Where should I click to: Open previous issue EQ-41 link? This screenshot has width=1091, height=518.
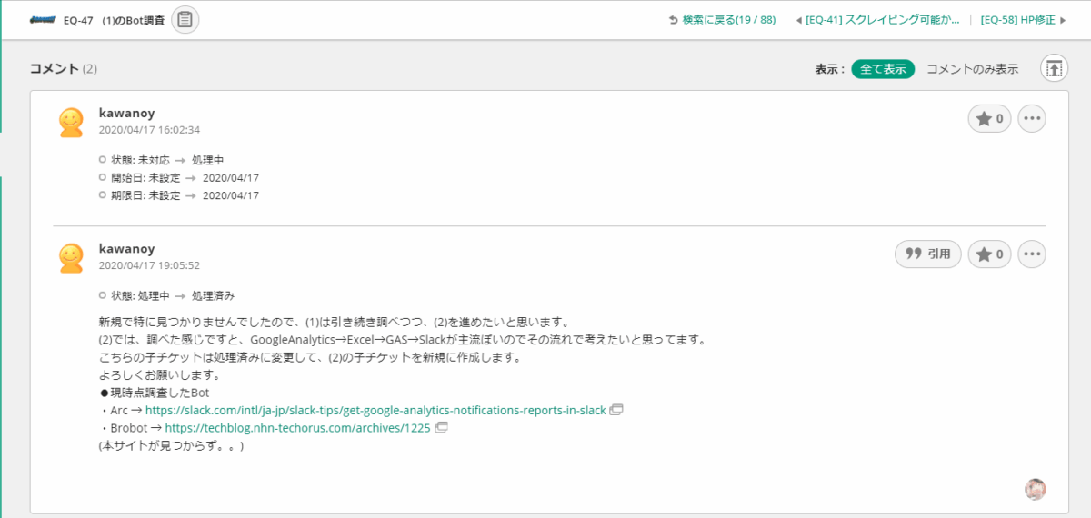tap(877, 19)
